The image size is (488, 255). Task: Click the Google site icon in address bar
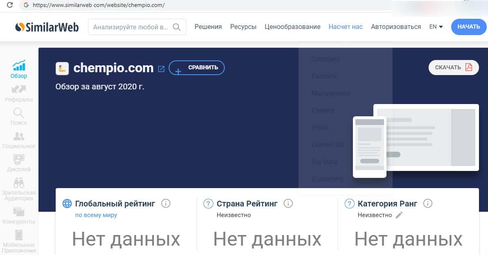26,5
